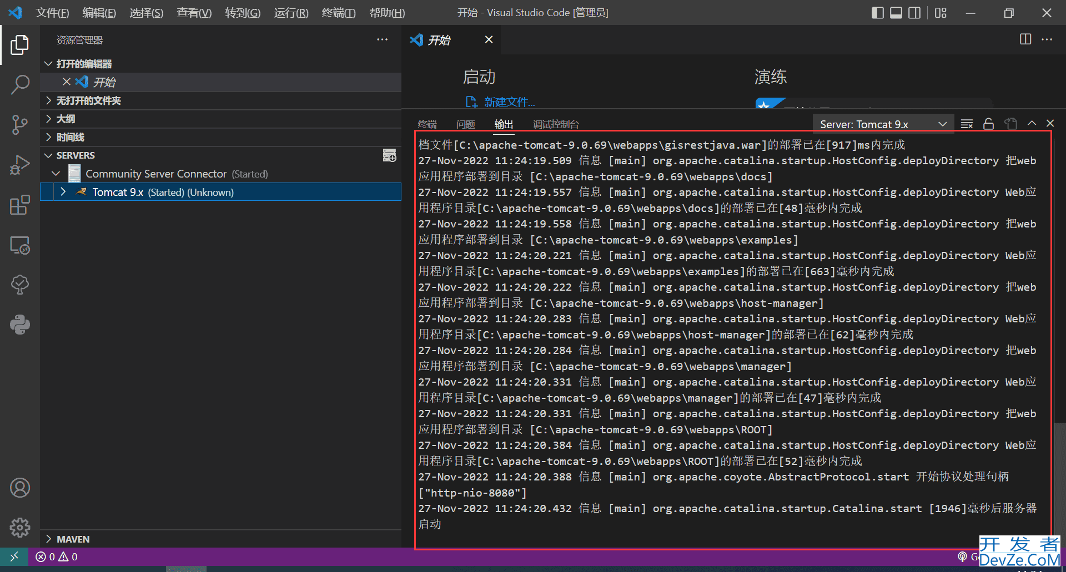The width and height of the screenshot is (1066, 572).
Task: Open Customize Layout options
Action: [x=941, y=13]
